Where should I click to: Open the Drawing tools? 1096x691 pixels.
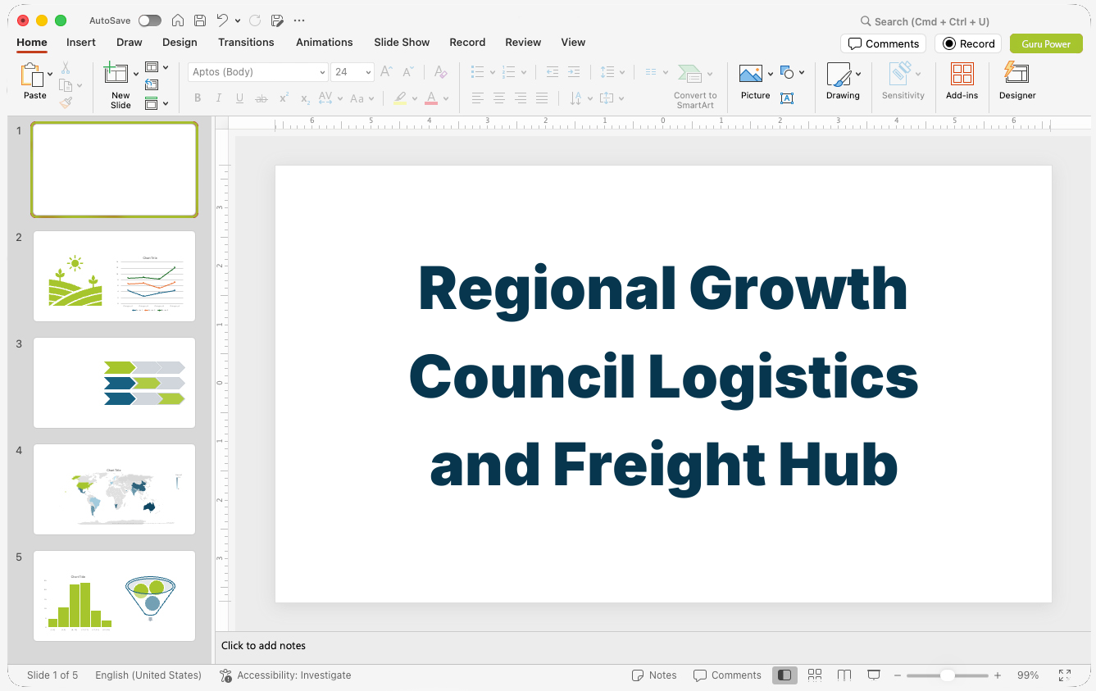click(x=843, y=81)
